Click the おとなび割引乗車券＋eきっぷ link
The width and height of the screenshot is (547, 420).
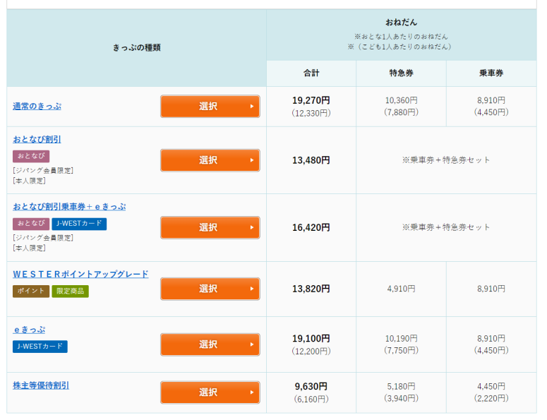(x=69, y=206)
